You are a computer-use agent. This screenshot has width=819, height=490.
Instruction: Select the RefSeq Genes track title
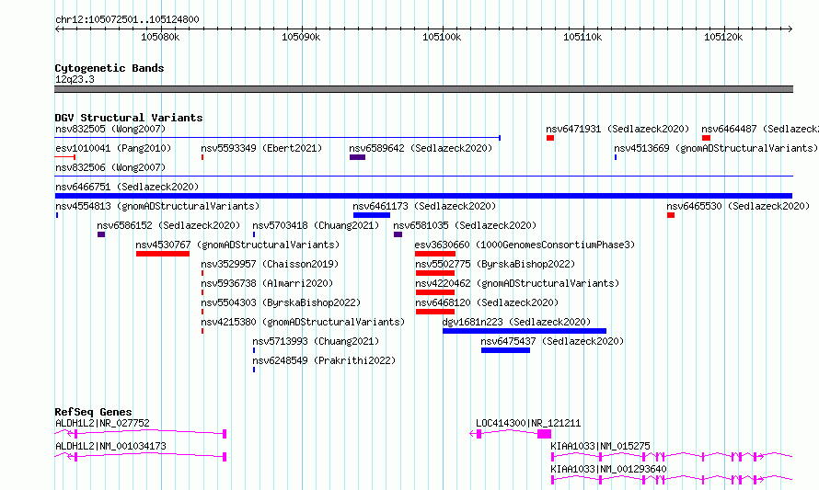tap(93, 412)
